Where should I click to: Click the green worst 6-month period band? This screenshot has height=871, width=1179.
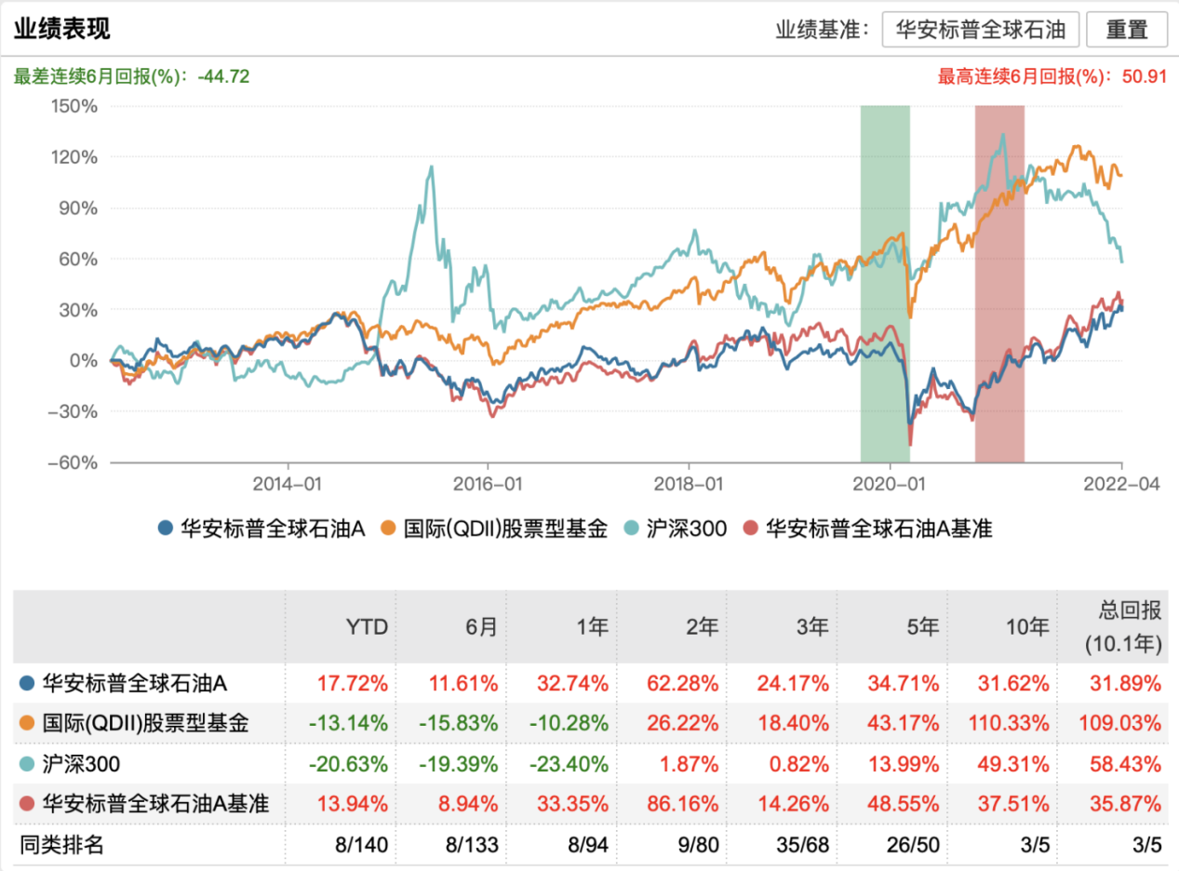tap(885, 279)
